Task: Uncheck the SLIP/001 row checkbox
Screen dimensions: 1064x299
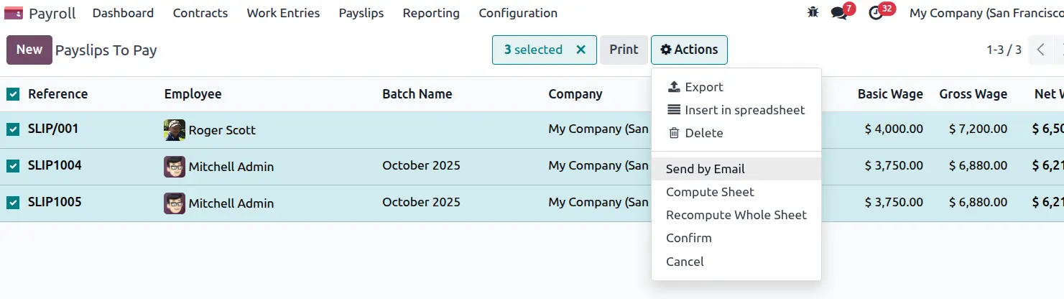Action: point(13,129)
